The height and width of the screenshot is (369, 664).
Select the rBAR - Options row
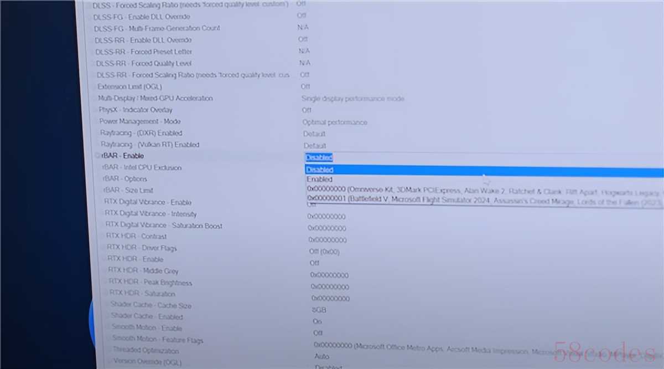point(126,179)
